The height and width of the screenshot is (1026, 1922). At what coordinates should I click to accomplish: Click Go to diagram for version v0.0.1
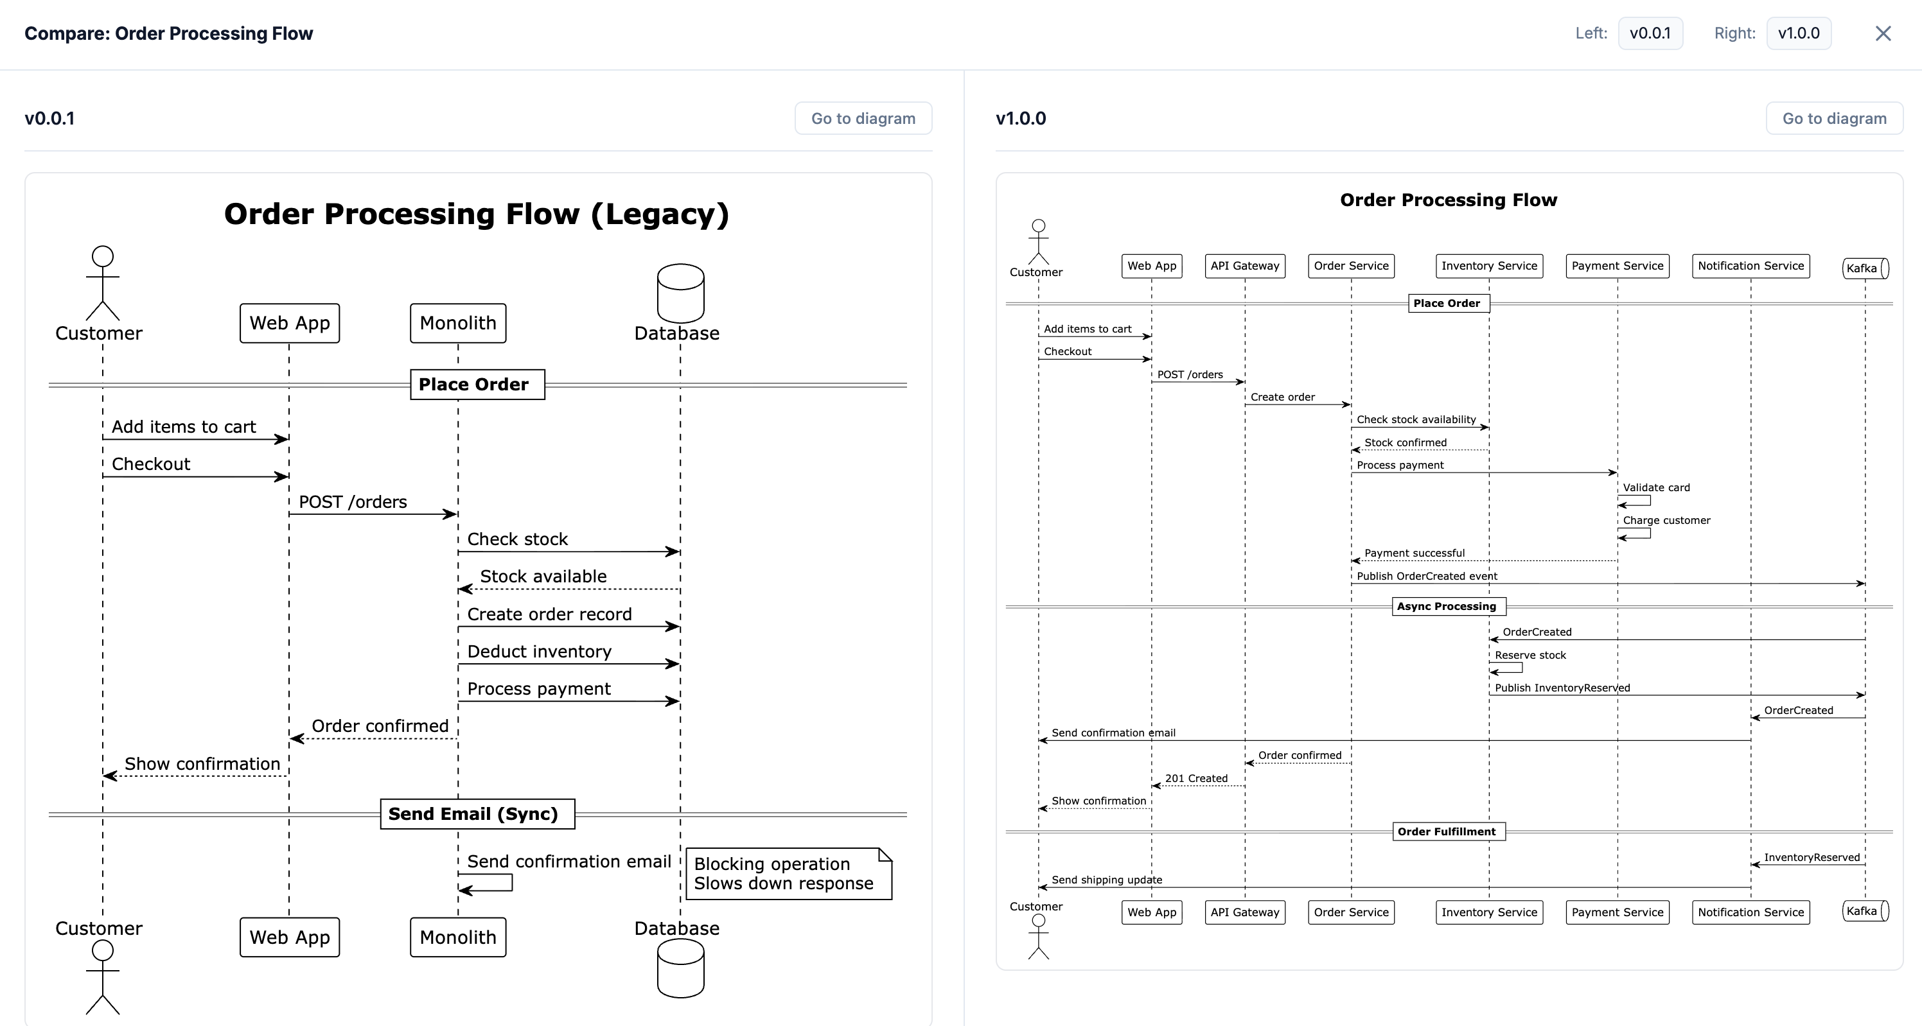(x=863, y=117)
